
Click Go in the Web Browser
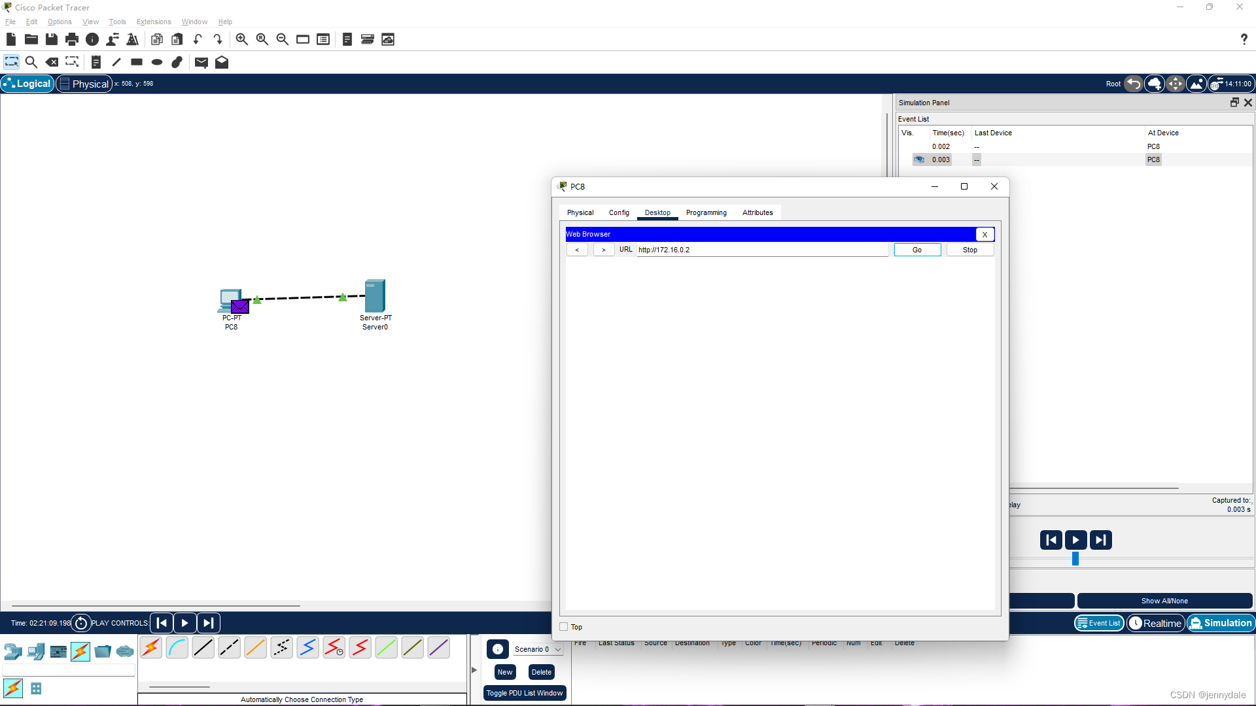pos(917,250)
